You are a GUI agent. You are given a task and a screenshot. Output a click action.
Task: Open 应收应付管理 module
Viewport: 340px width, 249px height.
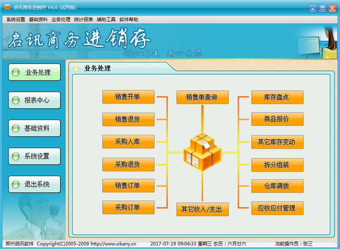tap(277, 208)
